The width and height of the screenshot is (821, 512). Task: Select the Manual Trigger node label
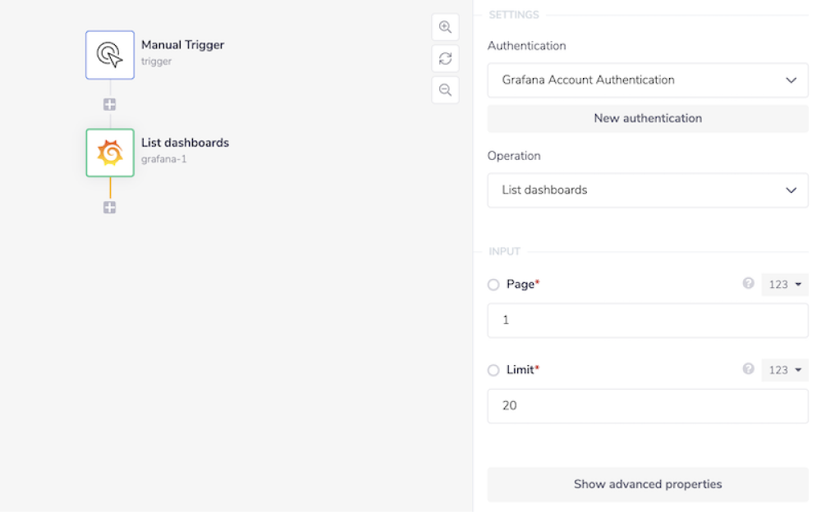point(182,45)
